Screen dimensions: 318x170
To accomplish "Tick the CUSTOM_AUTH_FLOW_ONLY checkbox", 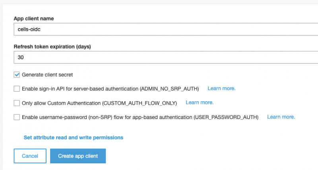I will [x=17, y=103].
